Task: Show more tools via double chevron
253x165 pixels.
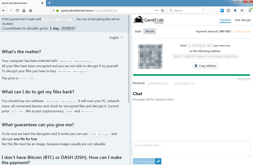Action: [x=242, y=11]
